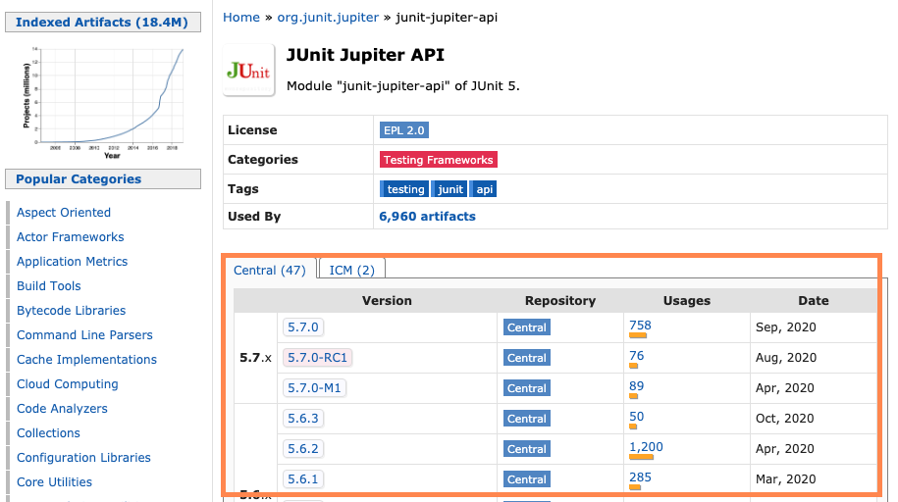Click the Indexed Artifacts (18.4M) heading
This screenshot has height=502, width=898.
point(102,23)
